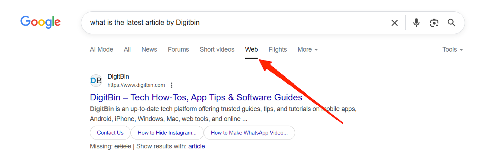Screen dimensions: 491x158
Task: Switch to the AI Mode tab
Action: [101, 49]
